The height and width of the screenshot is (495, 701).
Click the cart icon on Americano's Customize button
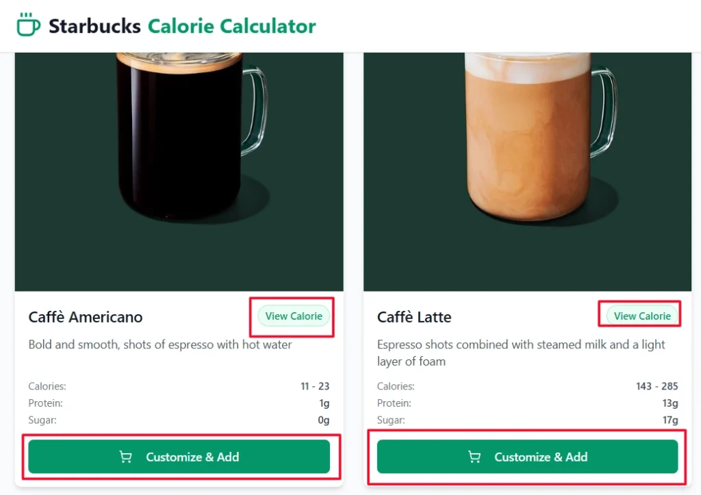[x=125, y=456]
